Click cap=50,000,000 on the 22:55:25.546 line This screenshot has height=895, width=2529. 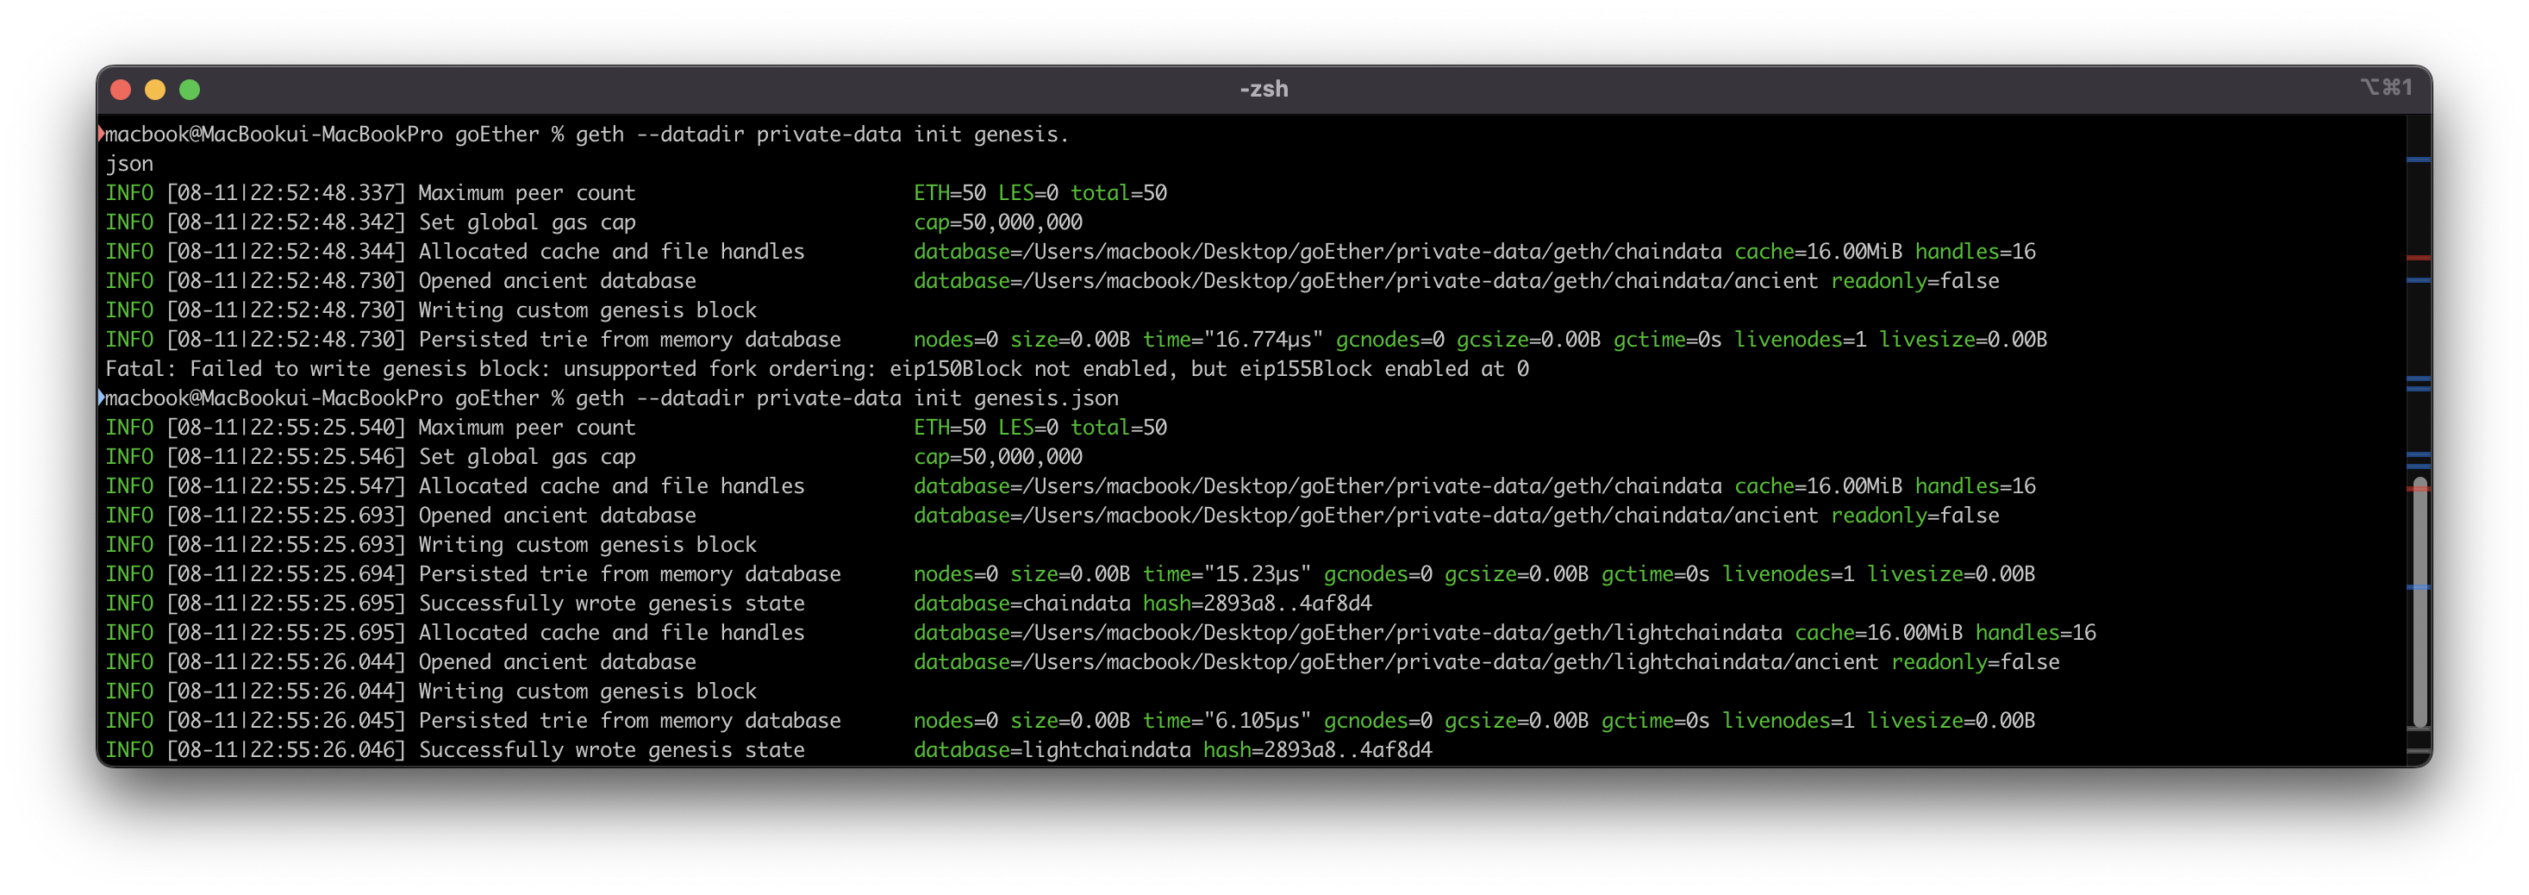point(997,457)
